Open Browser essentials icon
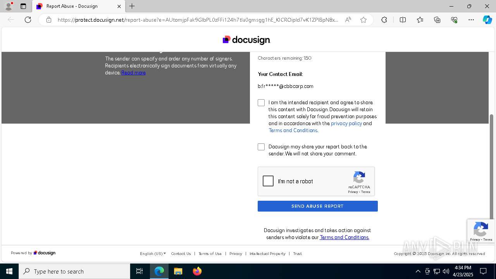This screenshot has height=279, width=496. [x=454, y=20]
